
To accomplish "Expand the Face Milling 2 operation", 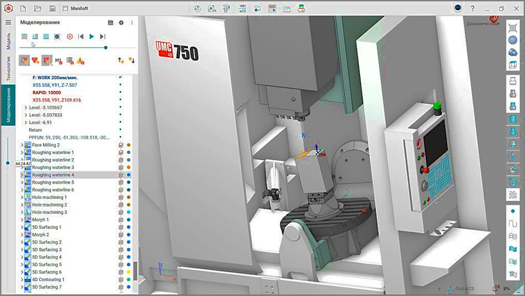I will click(21, 145).
